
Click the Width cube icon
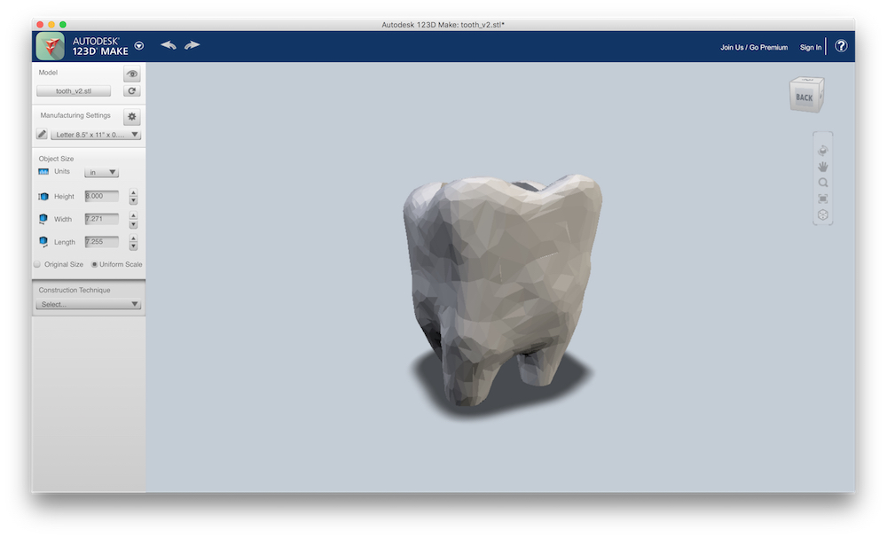pyautogui.click(x=43, y=219)
